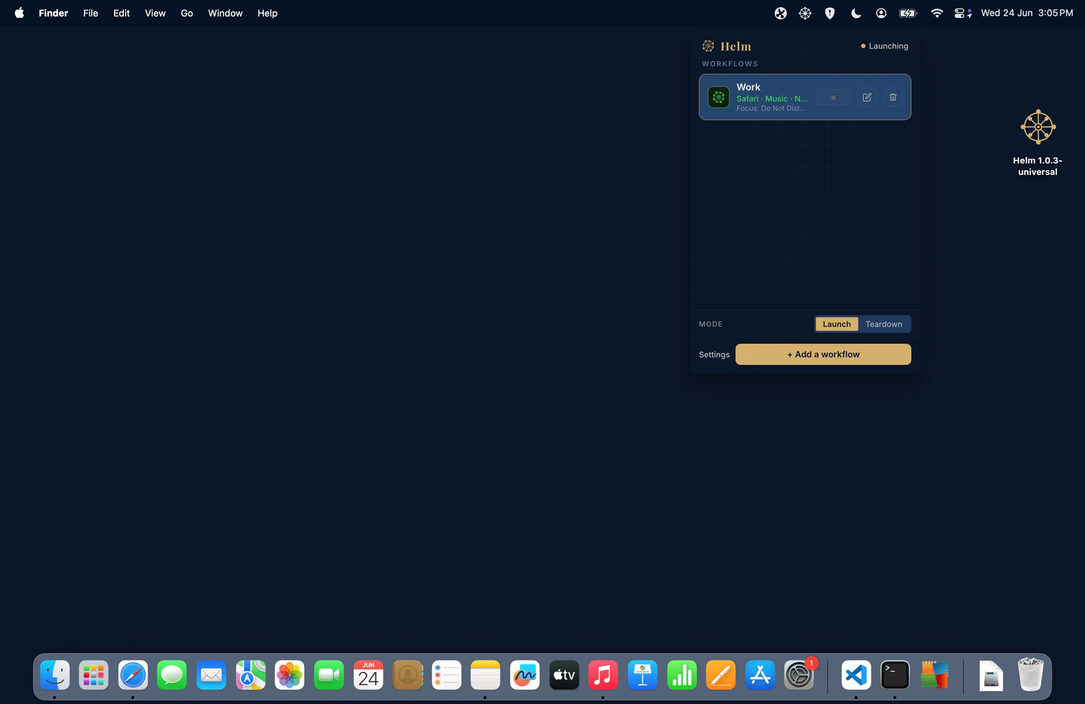Open the user account icon in menu bar
The image size is (1085, 704).
[x=881, y=13]
